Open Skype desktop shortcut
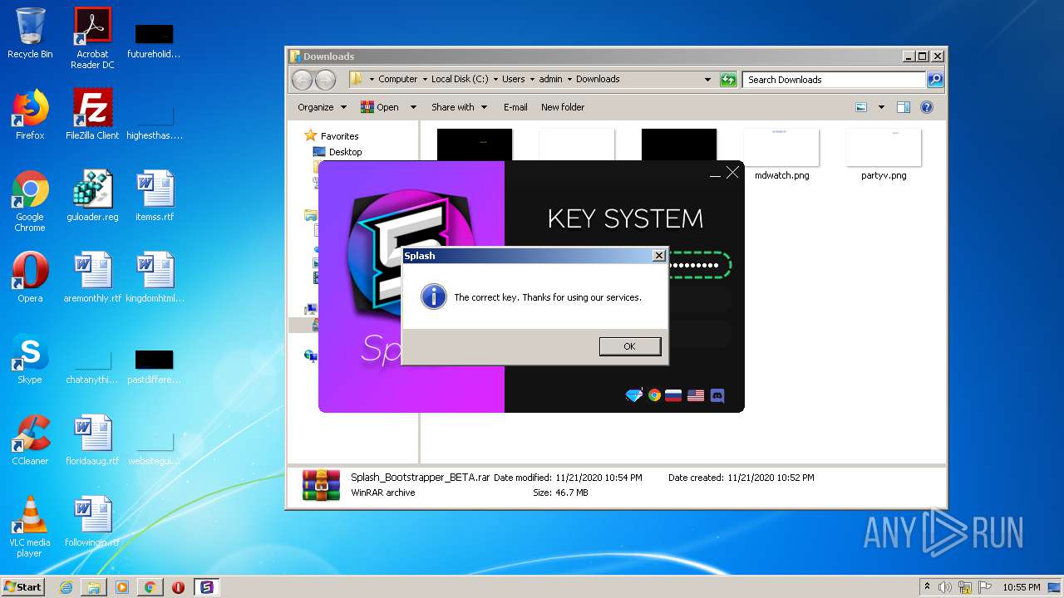The image size is (1064, 598). point(30,359)
